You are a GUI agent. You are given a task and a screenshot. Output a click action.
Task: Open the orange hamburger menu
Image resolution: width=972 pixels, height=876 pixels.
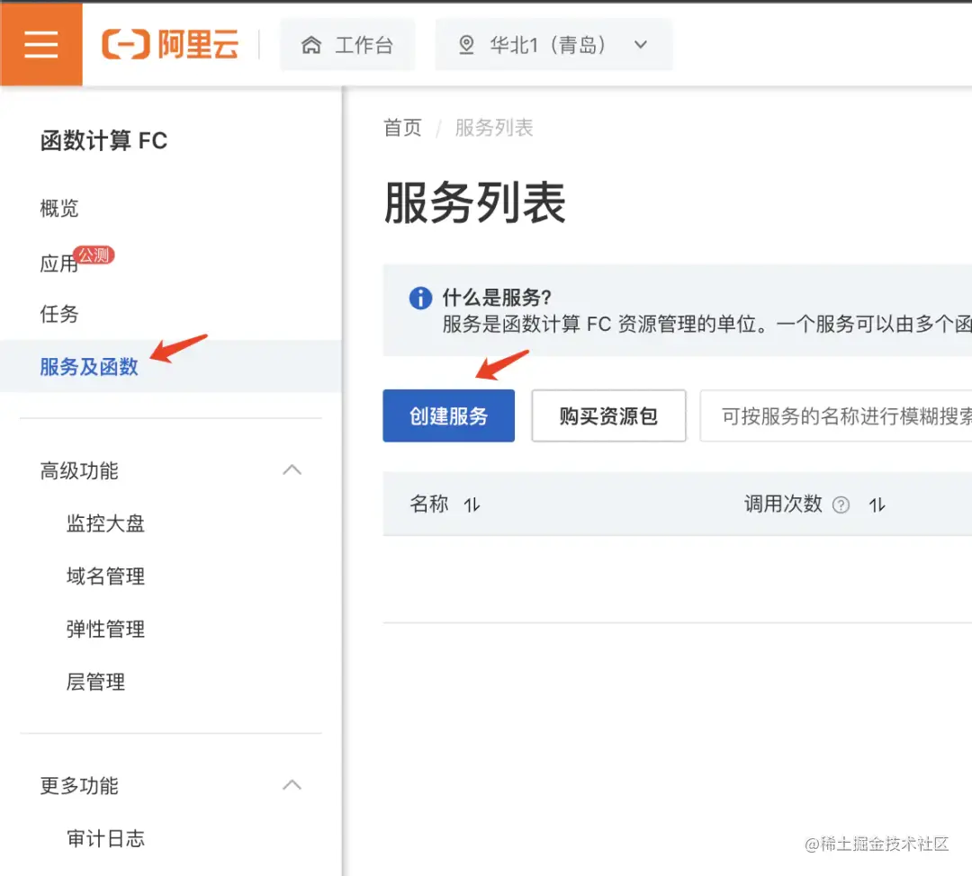coord(40,44)
